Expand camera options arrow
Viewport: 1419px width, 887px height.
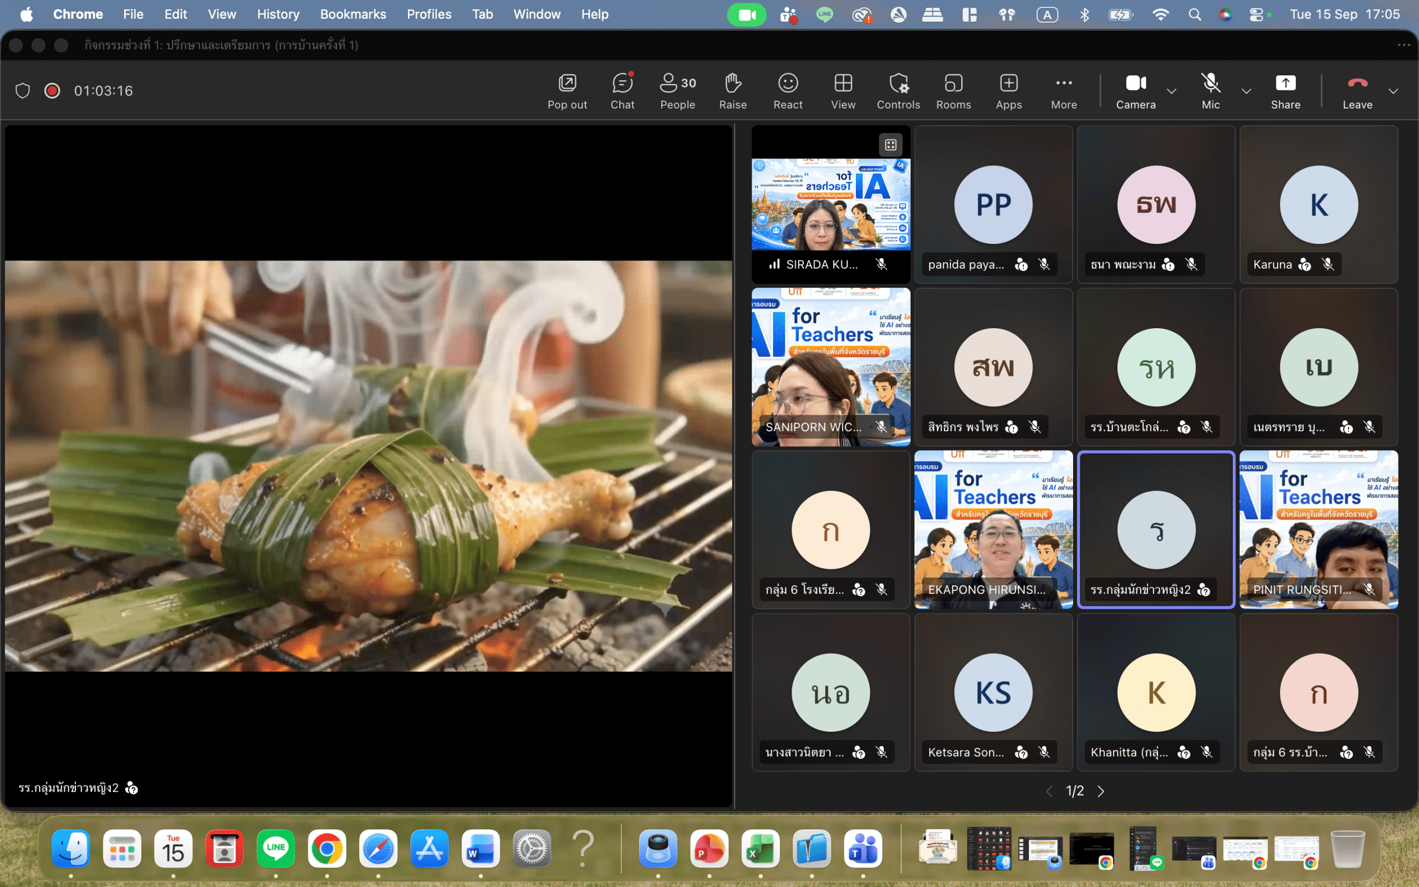1171,91
